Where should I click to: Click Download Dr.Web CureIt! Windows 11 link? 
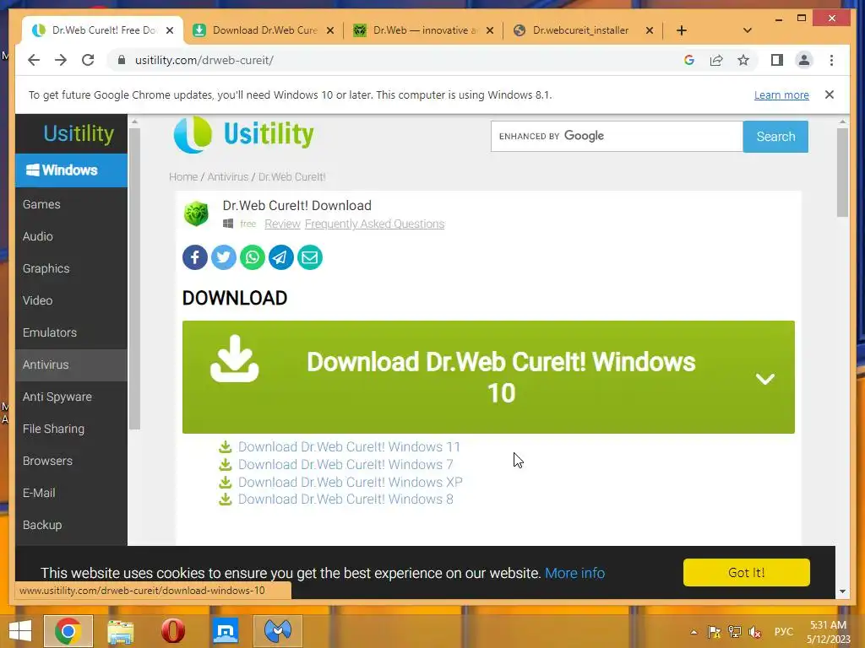(349, 447)
